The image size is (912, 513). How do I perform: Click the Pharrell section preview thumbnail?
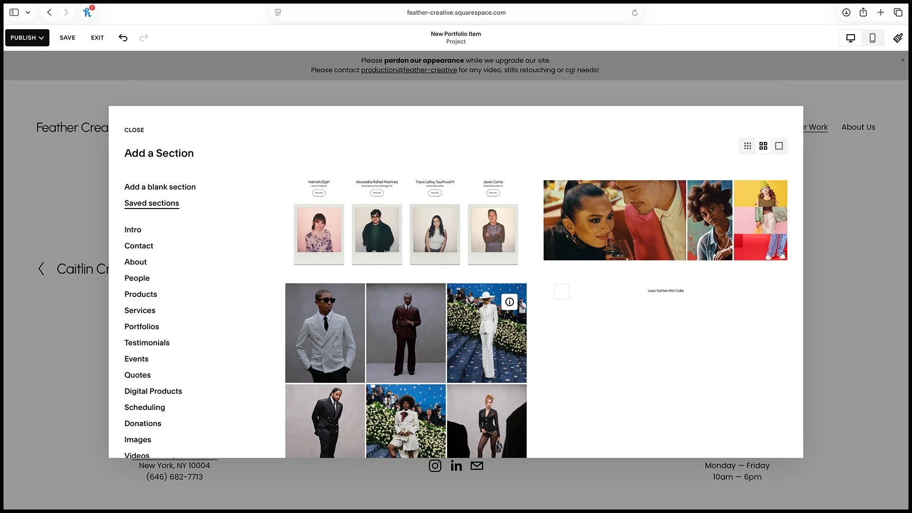tap(325, 332)
